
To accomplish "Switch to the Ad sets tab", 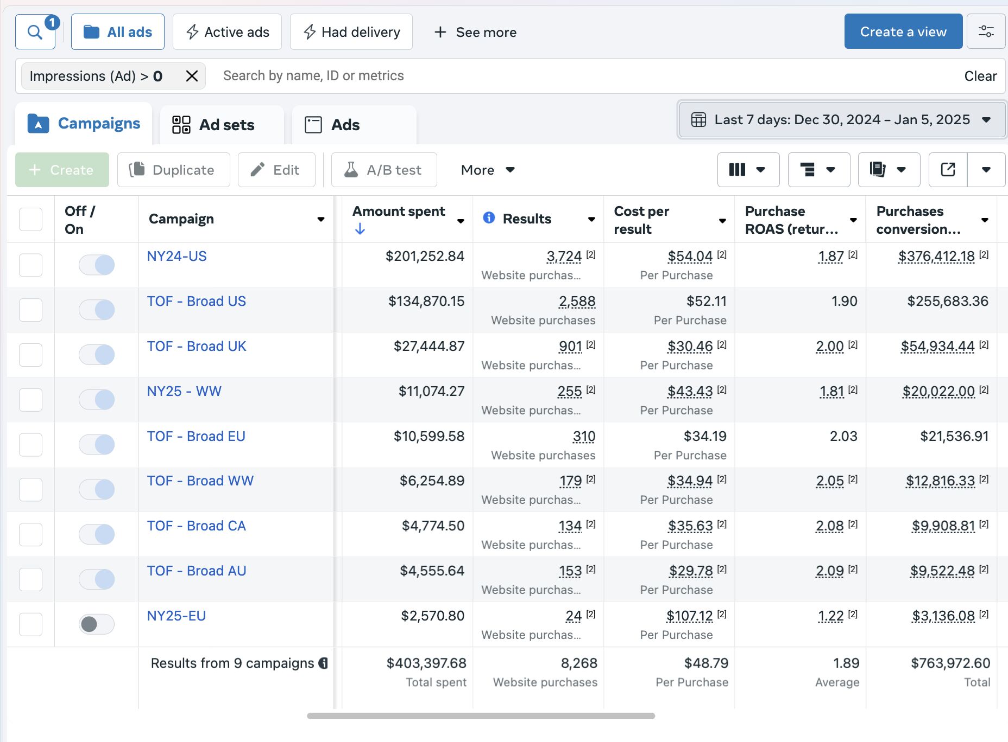I will [x=222, y=125].
